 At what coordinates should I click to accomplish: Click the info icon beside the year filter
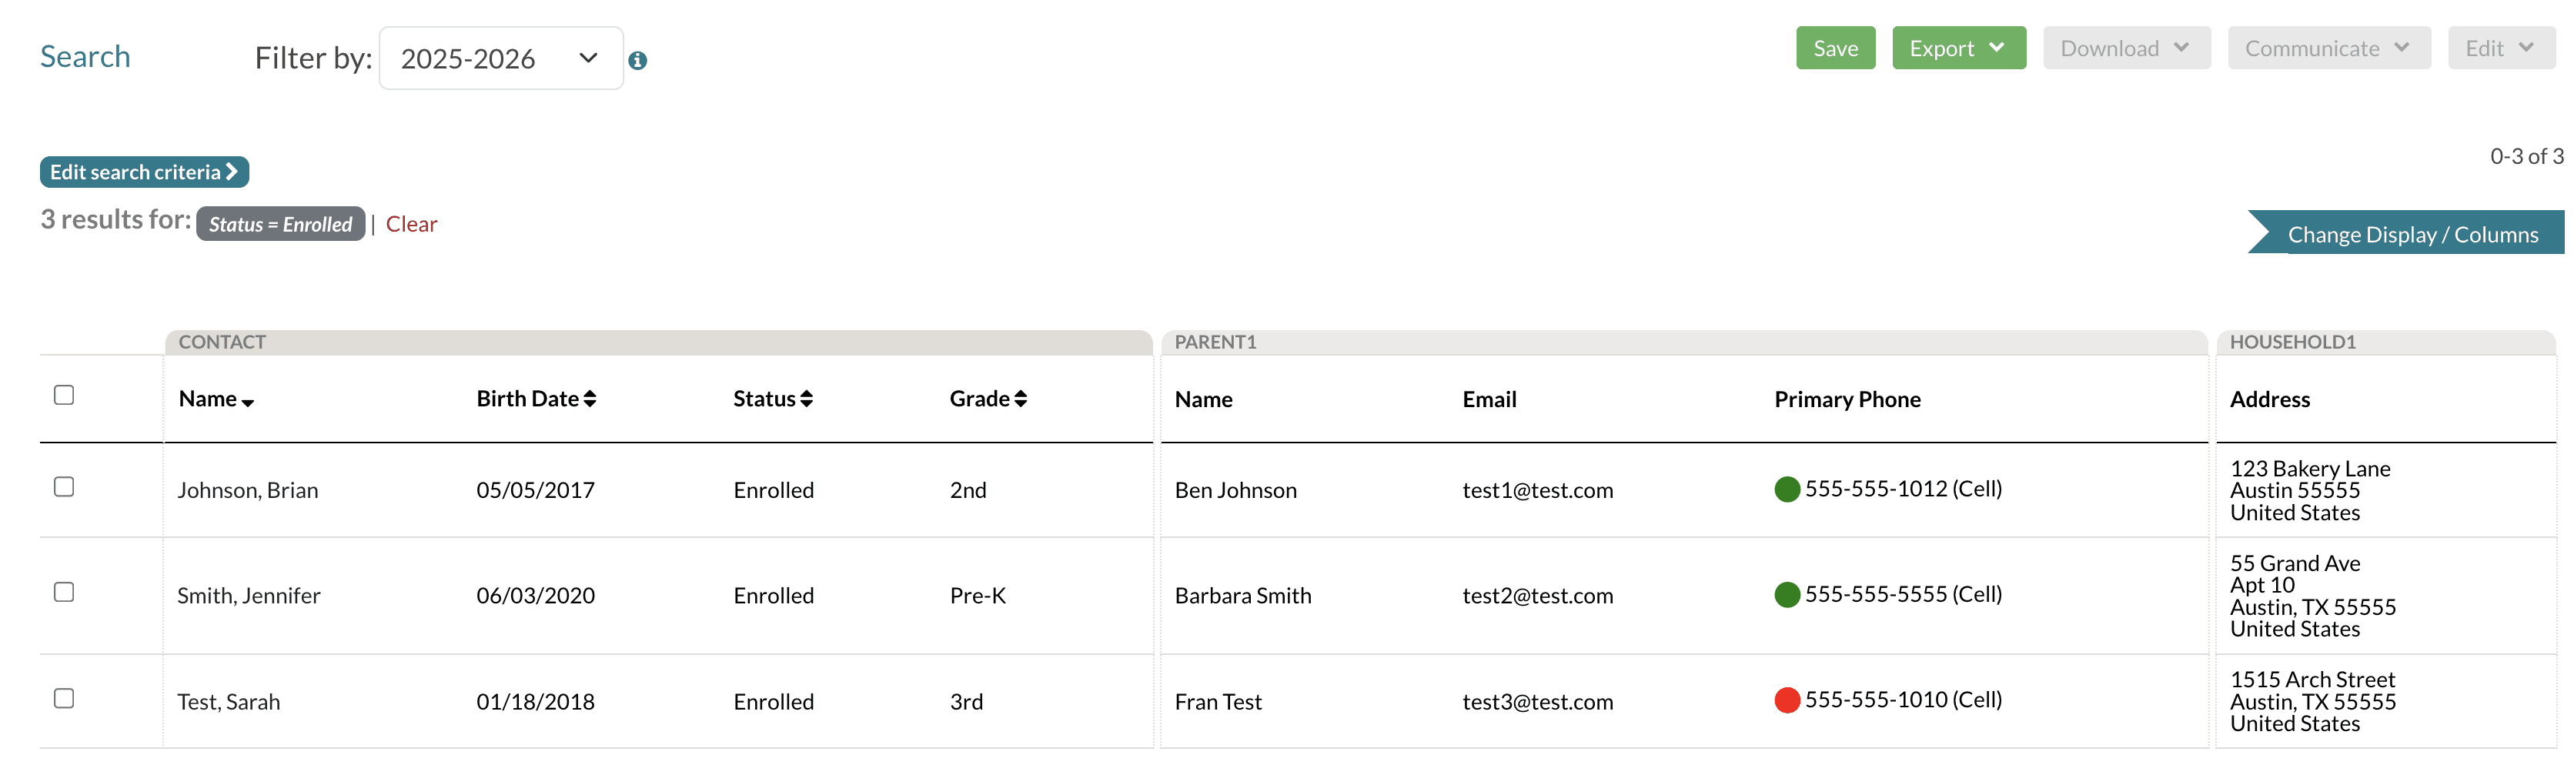point(637,61)
